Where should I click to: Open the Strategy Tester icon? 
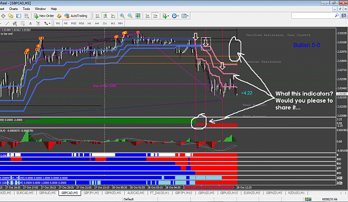point(26,16)
